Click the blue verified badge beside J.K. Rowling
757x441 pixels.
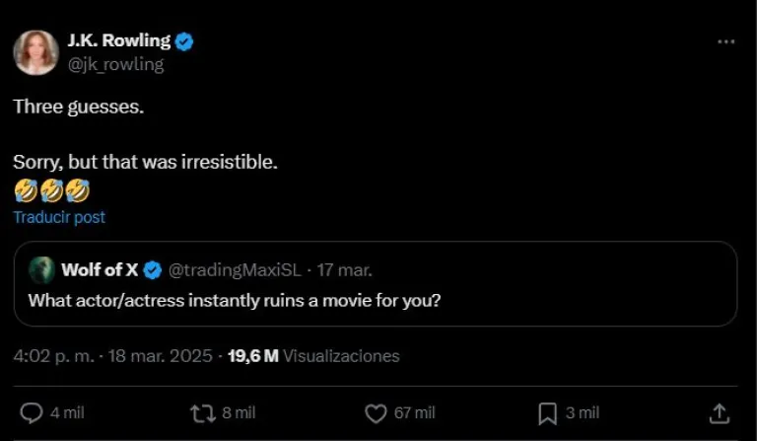click(184, 40)
